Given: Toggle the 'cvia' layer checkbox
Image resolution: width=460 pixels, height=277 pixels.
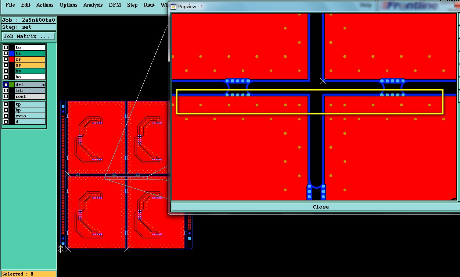Looking at the screenshot, I should [6, 116].
